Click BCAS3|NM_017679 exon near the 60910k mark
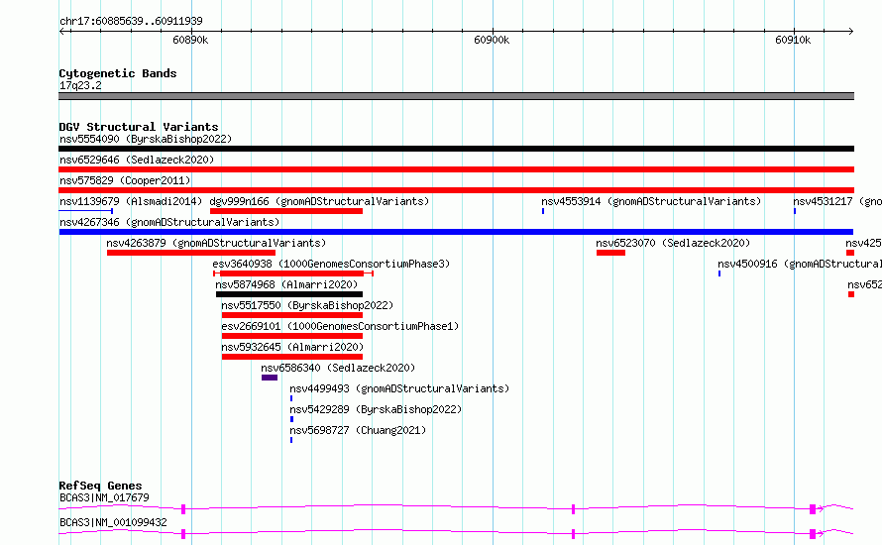The height and width of the screenshot is (545, 882). (813, 509)
